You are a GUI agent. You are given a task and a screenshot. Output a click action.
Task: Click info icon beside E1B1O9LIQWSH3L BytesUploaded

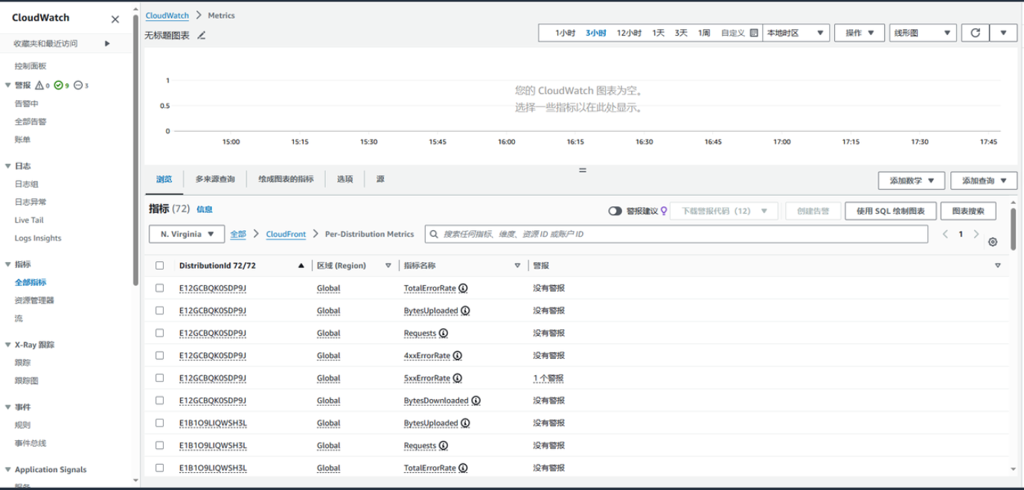(465, 423)
